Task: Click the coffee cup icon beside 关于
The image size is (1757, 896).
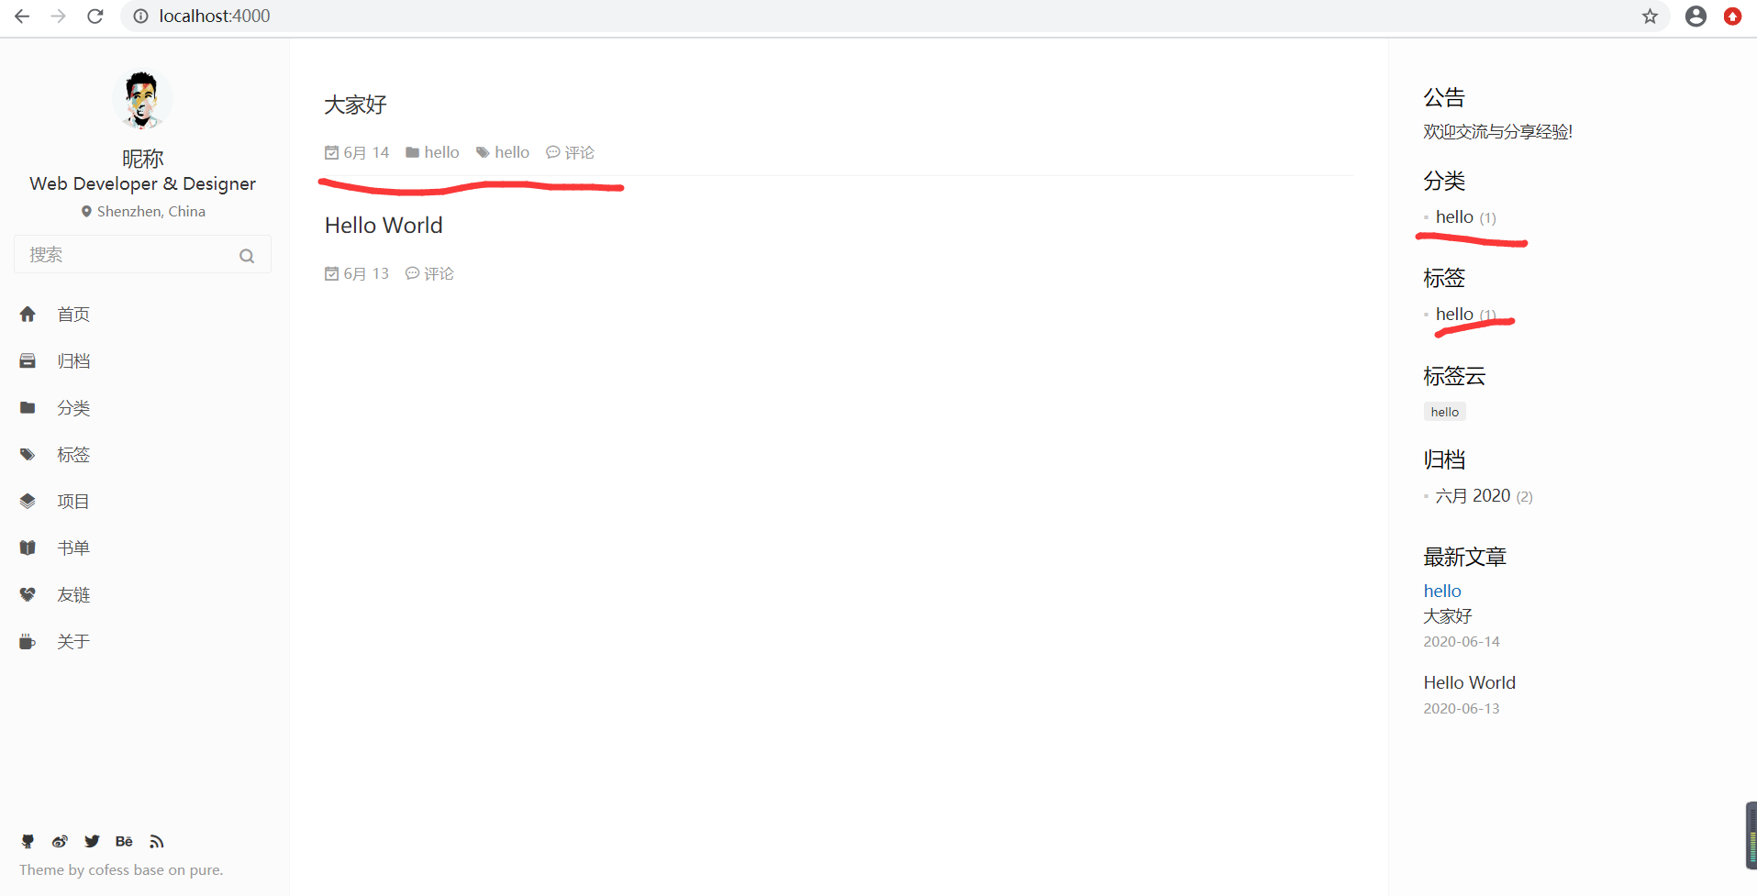Action: [28, 642]
